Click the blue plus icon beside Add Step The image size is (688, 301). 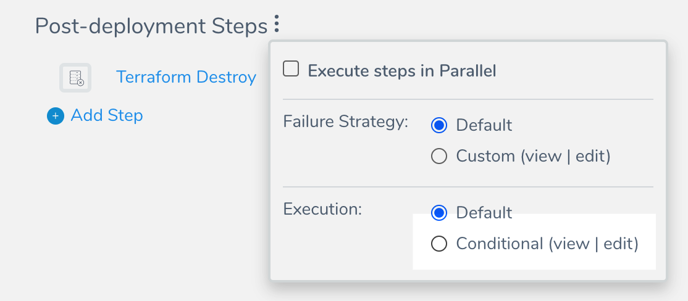(56, 116)
